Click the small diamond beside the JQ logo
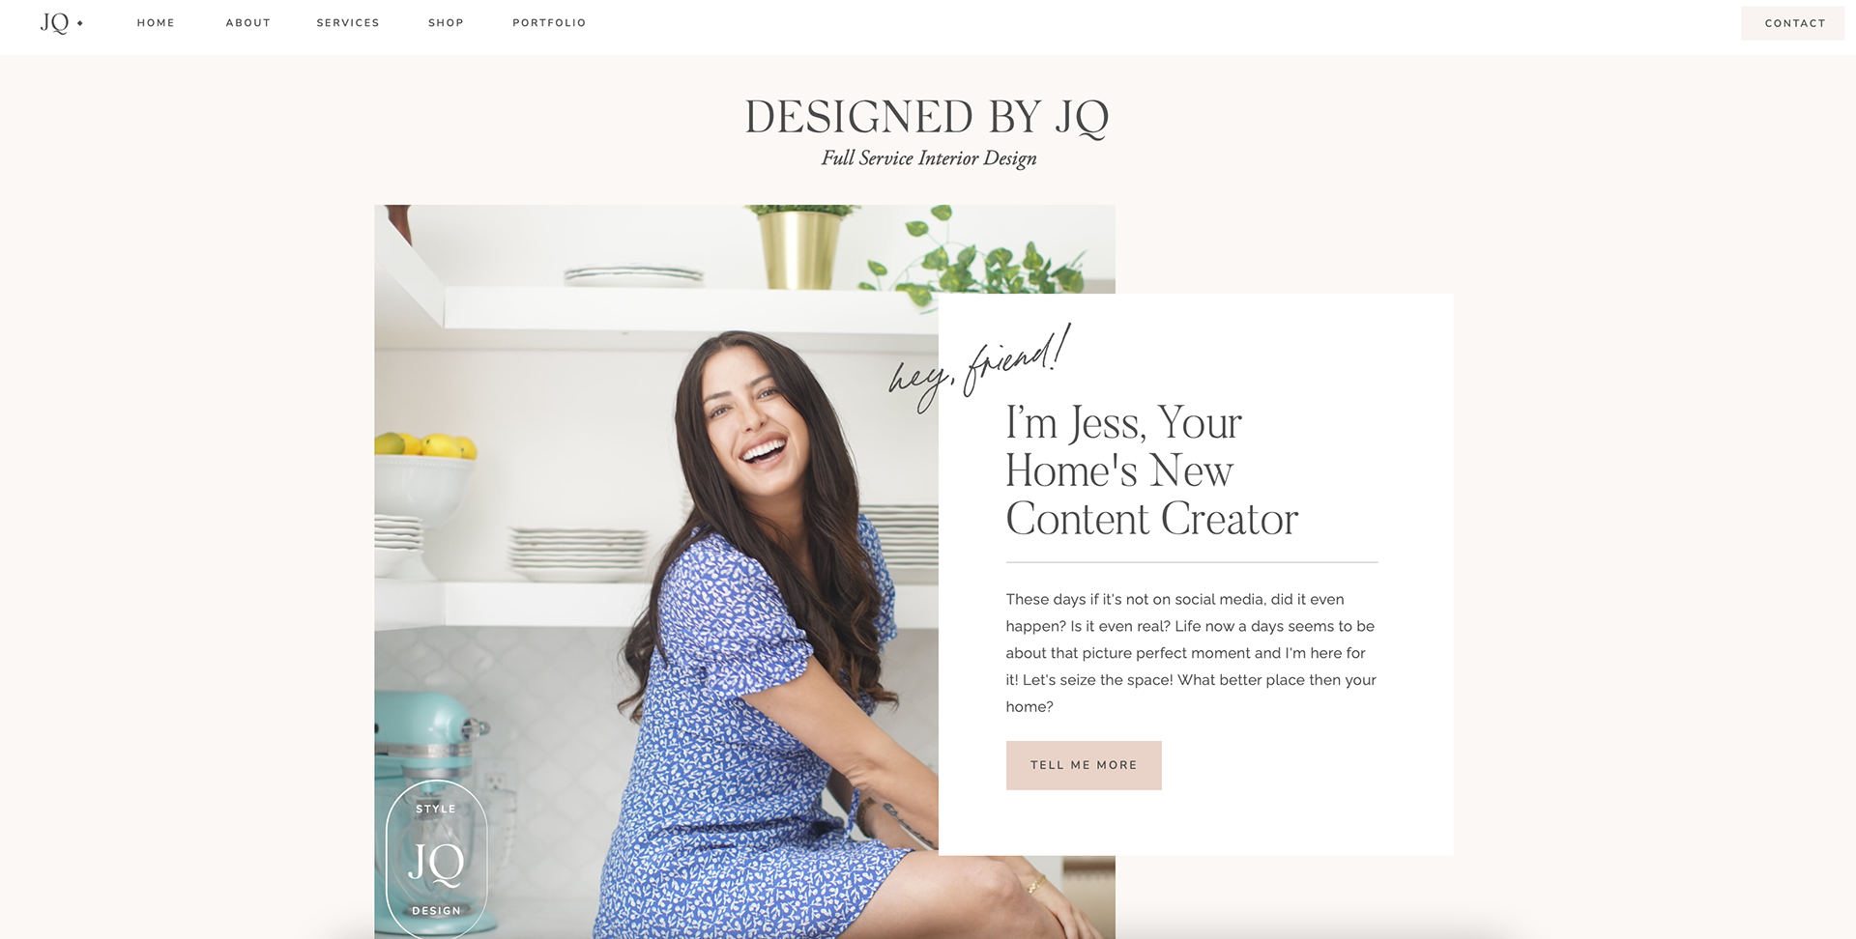The height and width of the screenshot is (939, 1856). click(x=80, y=23)
